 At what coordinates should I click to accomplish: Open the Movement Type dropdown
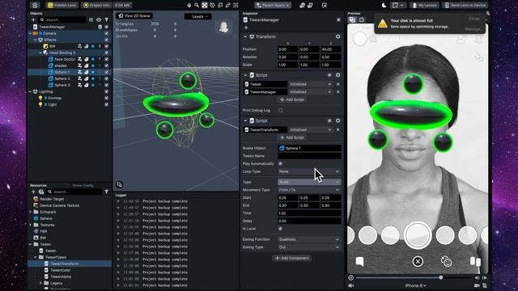(x=309, y=190)
